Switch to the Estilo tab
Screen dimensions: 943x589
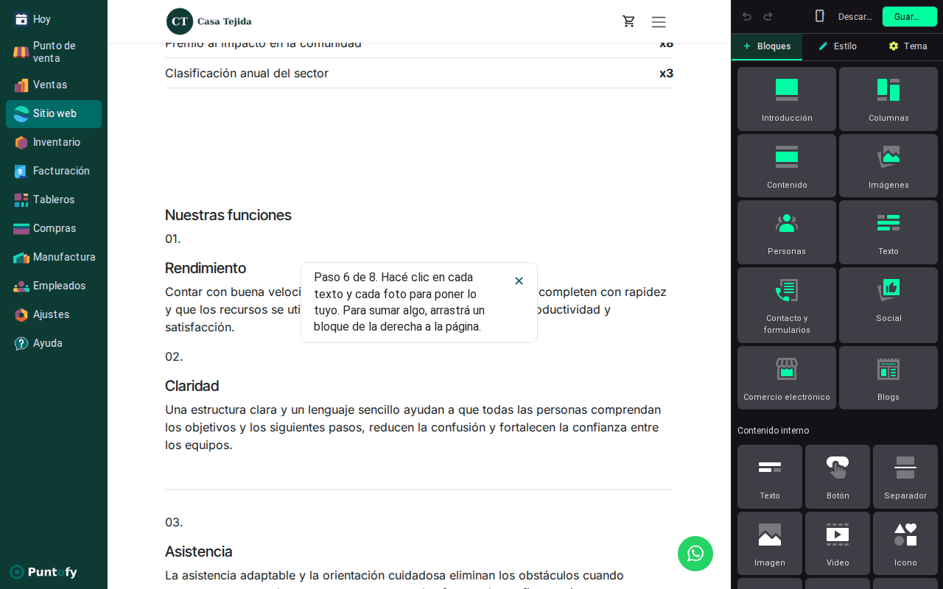pos(838,46)
